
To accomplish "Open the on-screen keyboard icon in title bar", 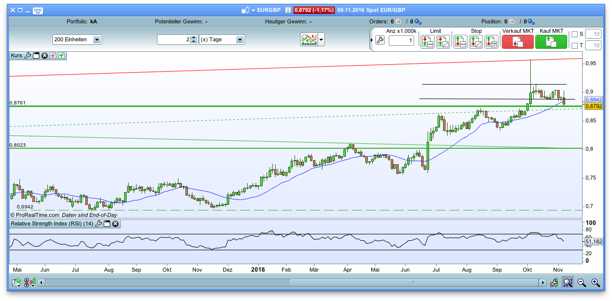I will coord(37,10).
